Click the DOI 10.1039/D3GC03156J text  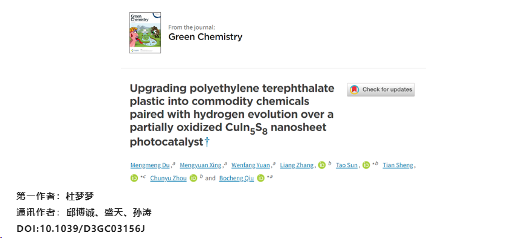[x=81, y=229]
